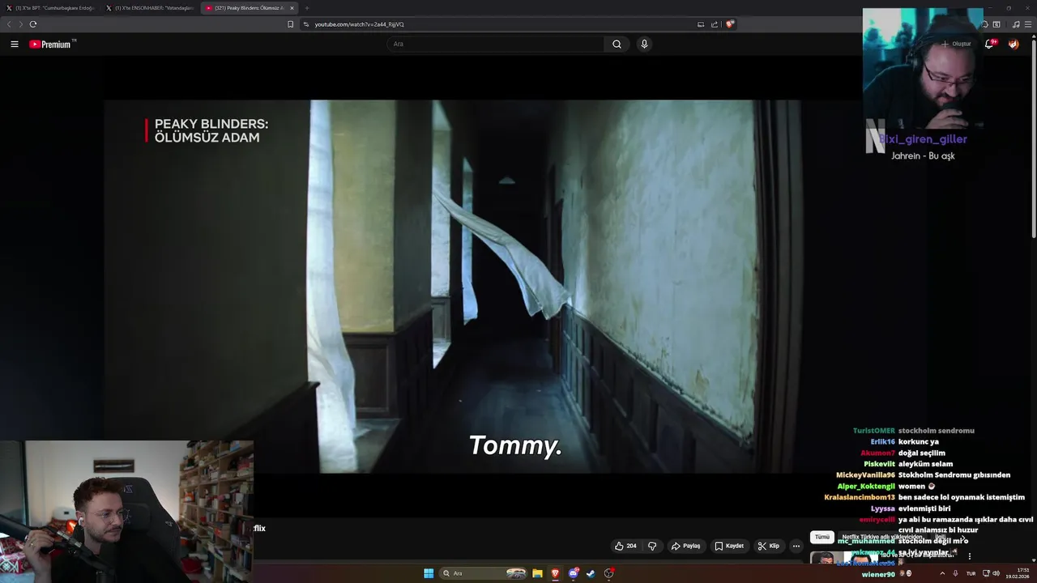Click the Klip clip button

coord(769,546)
